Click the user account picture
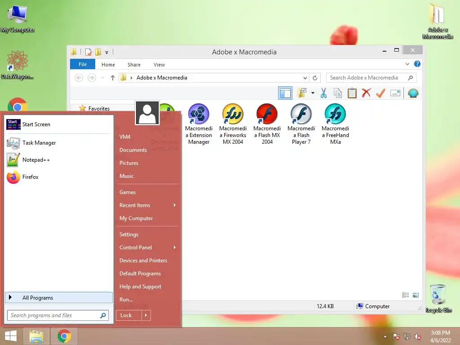Image resolution: width=460 pixels, height=345 pixels. [147, 113]
